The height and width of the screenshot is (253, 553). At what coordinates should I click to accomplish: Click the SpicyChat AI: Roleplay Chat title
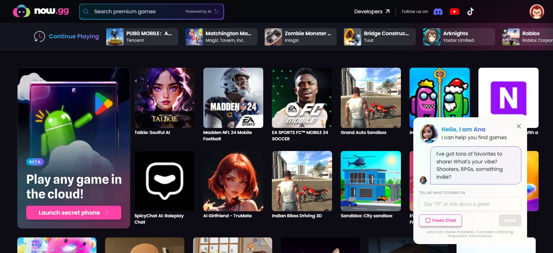click(159, 219)
